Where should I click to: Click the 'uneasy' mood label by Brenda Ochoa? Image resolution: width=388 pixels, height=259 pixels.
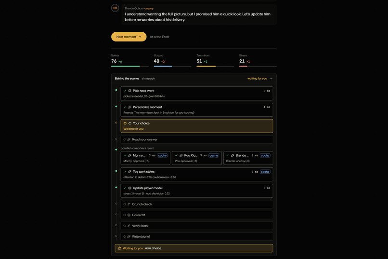(149, 8)
